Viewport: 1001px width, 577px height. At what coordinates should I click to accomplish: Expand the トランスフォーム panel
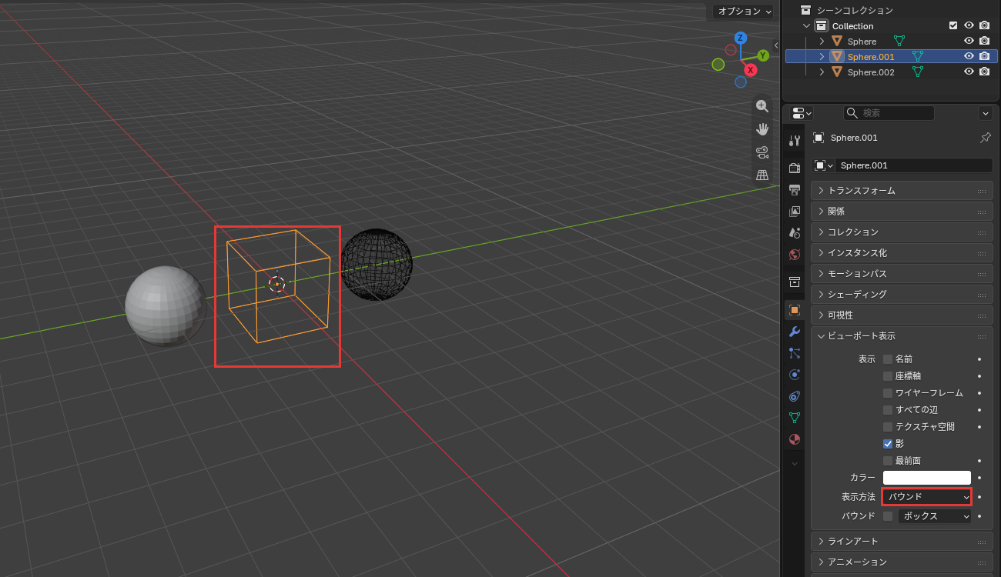pyautogui.click(x=902, y=190)
